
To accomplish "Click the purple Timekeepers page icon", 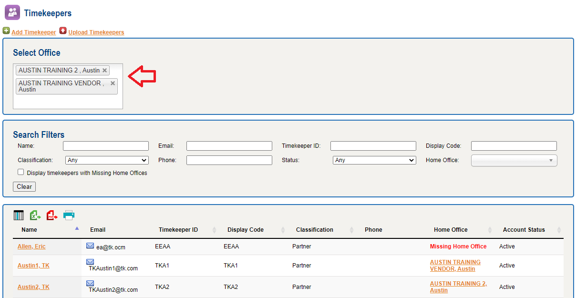I will tap(12, 12).
